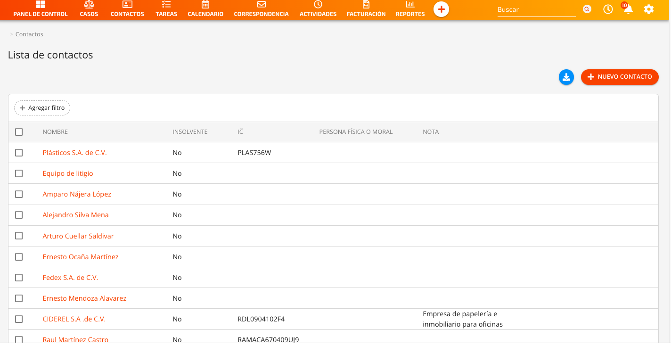This screenshot has height=345, width=671.
Task: Click the Nuevo Contacto button
Action: pos(620,77)
